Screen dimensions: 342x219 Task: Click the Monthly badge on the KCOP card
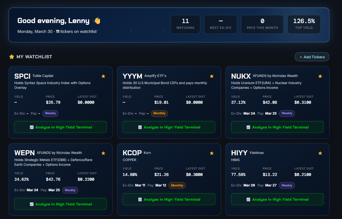(177, 185)
